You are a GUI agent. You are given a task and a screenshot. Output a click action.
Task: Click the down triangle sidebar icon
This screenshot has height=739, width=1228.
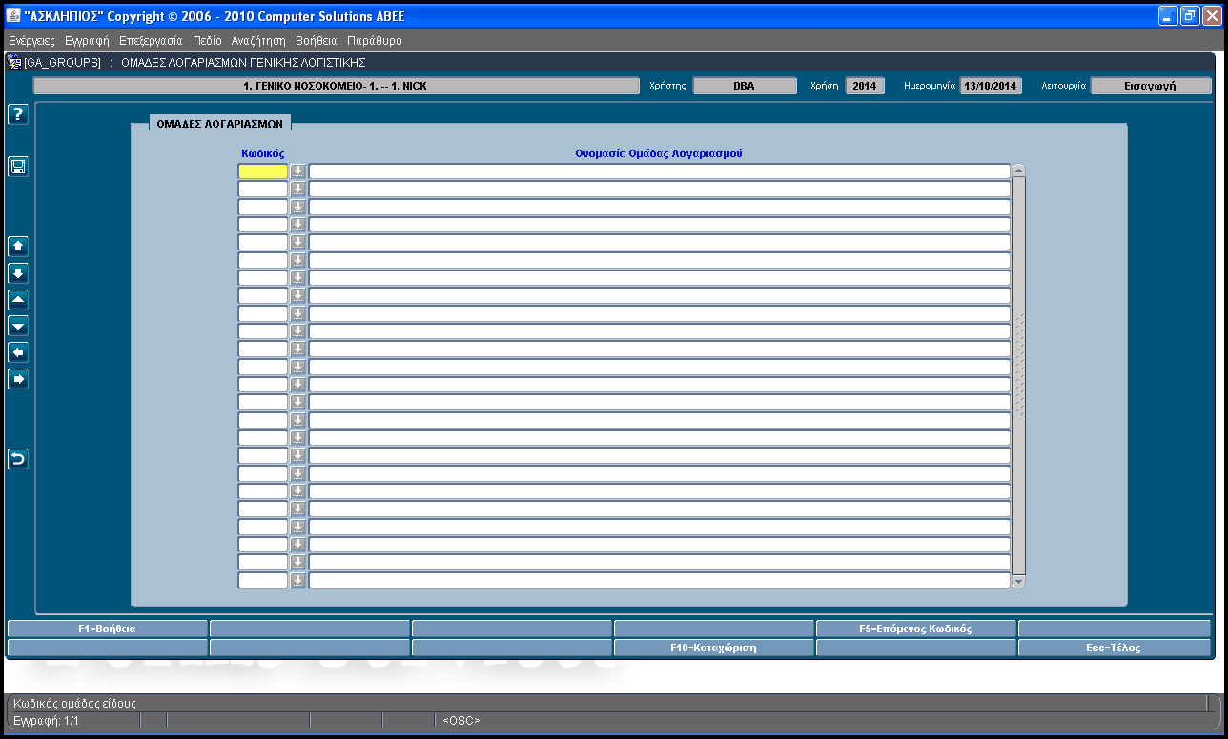pyautogui.click(x=17, y=326)
